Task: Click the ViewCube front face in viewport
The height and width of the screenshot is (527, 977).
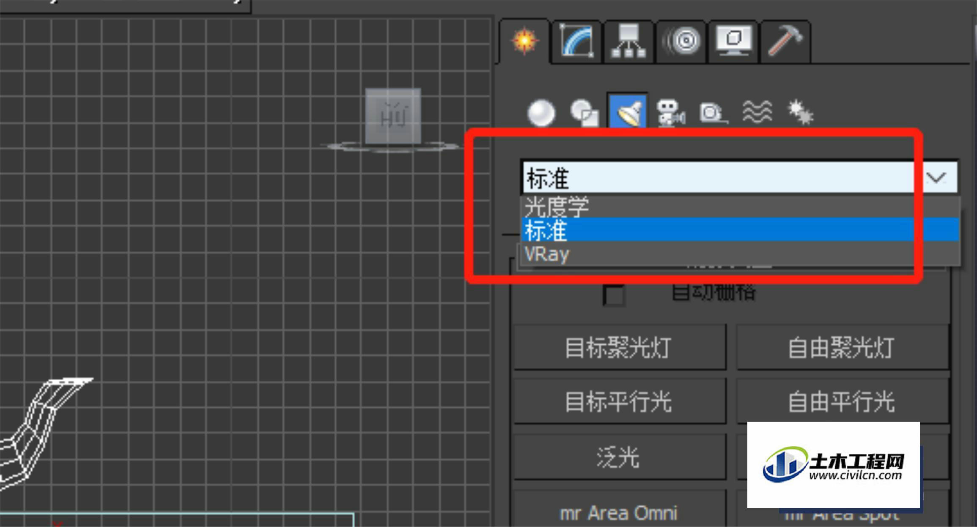Action: 393,116
